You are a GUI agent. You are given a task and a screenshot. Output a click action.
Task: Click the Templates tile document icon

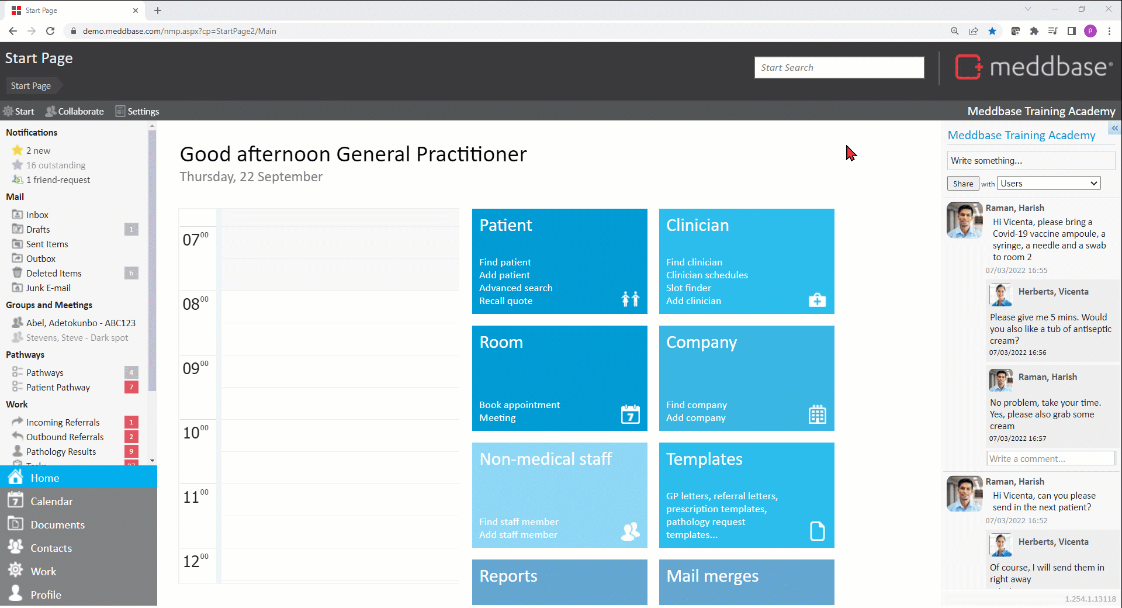817,531
